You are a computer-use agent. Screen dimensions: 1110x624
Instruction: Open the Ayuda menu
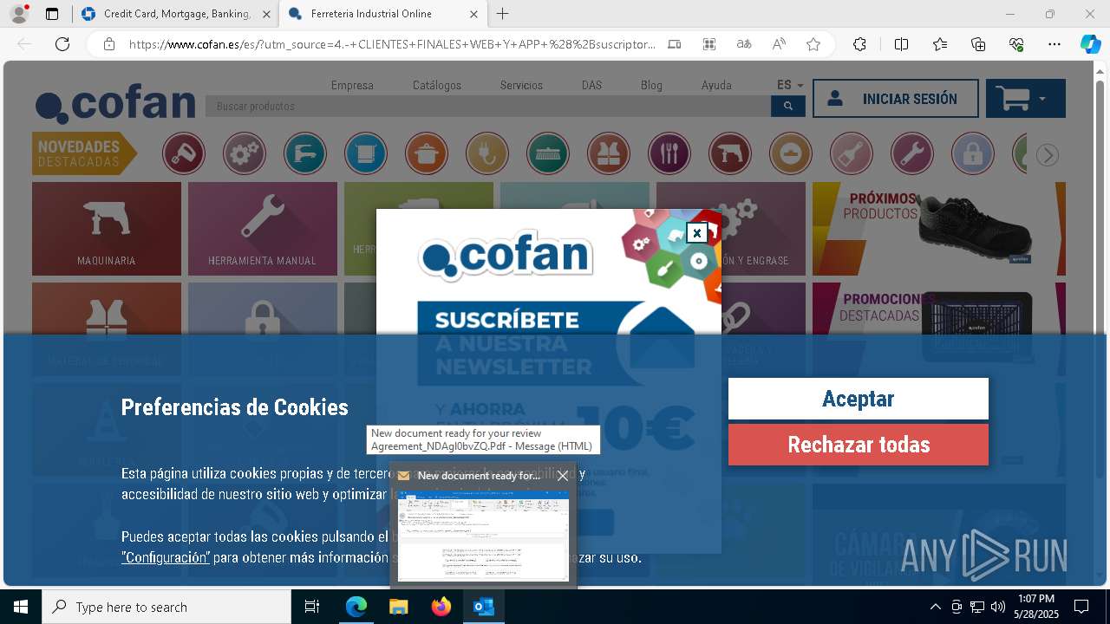click(x=716, y=85)
